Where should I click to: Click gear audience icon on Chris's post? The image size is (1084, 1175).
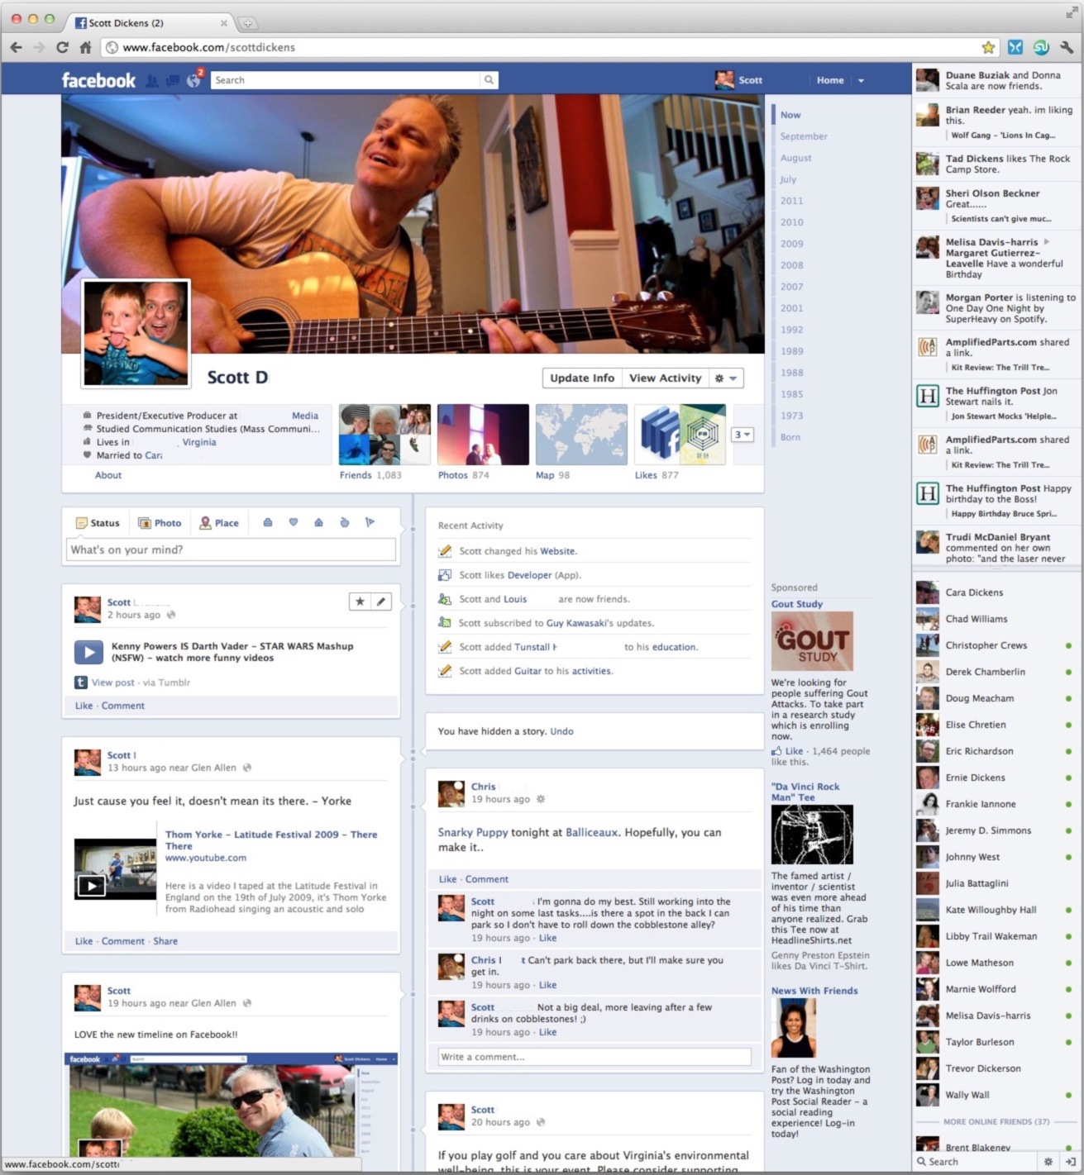coord(541,799)
